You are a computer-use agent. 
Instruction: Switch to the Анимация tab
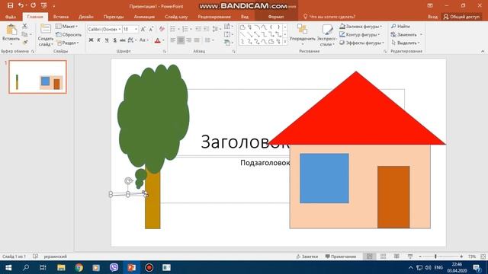pos(144,17)
